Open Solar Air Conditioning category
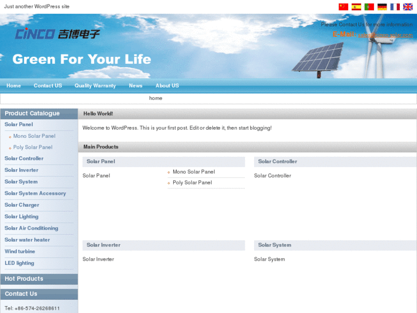This screenshot has width=417, height=313. [x=32, y=229]
